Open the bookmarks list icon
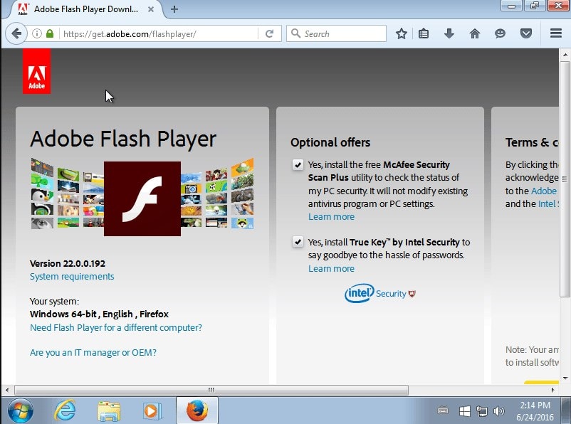 (x=424, y=34)
